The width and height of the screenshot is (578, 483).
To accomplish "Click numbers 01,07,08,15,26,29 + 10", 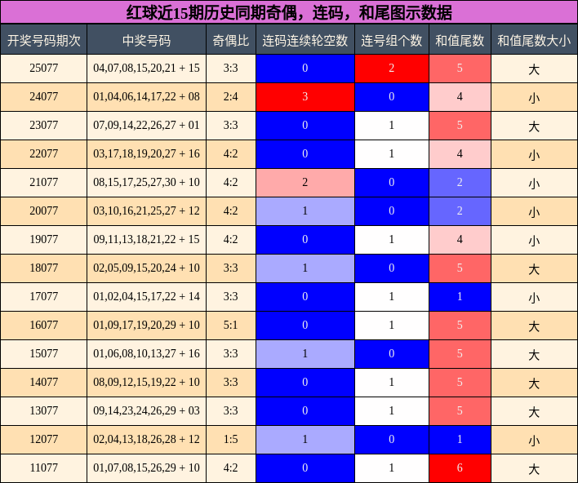I will [146, 467].
